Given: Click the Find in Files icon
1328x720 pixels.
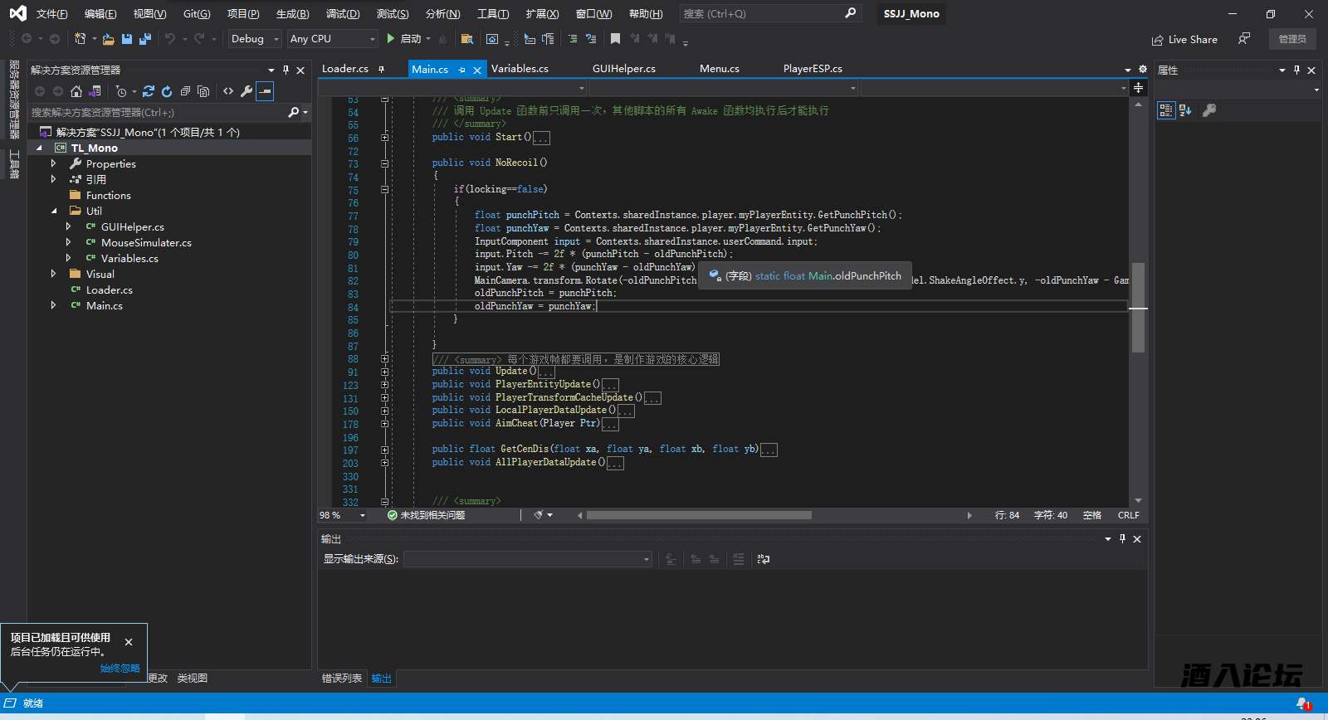Looking at the screenshot, I should 467,39.
